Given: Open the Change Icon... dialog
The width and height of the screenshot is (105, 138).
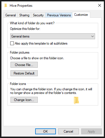Looking at the screenshot, I should (24, 100).
